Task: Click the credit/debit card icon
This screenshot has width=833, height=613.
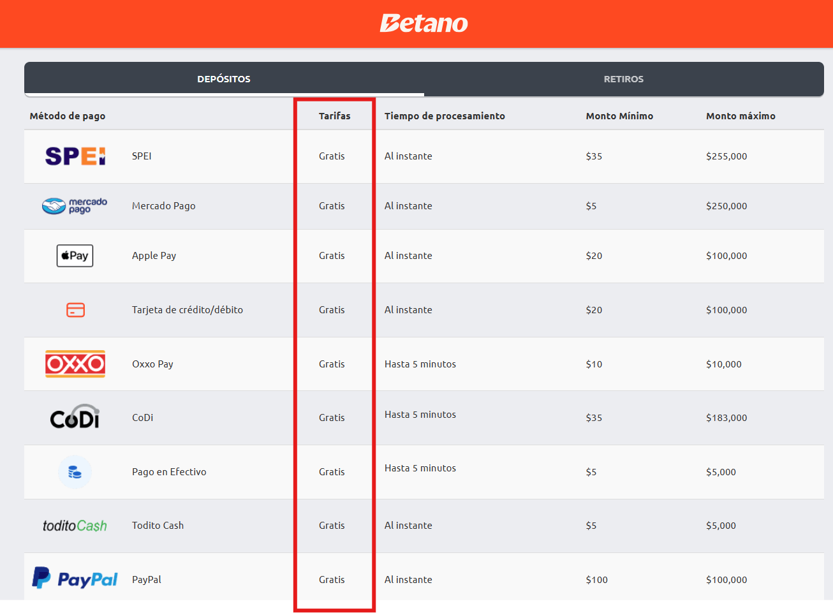Action: point(75,310)
